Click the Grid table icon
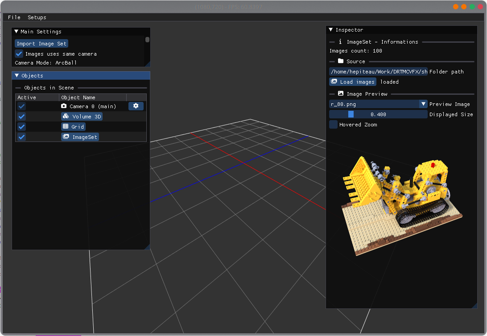The image size is (487, 336). click(x=66, y=126)
